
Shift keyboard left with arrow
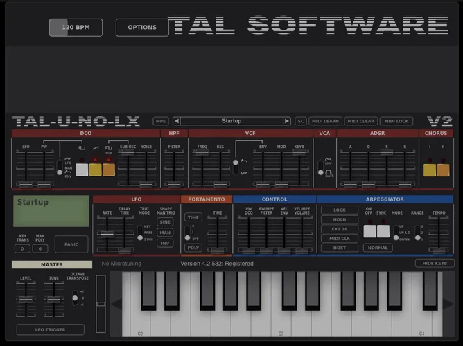click(x=116, y=304)
